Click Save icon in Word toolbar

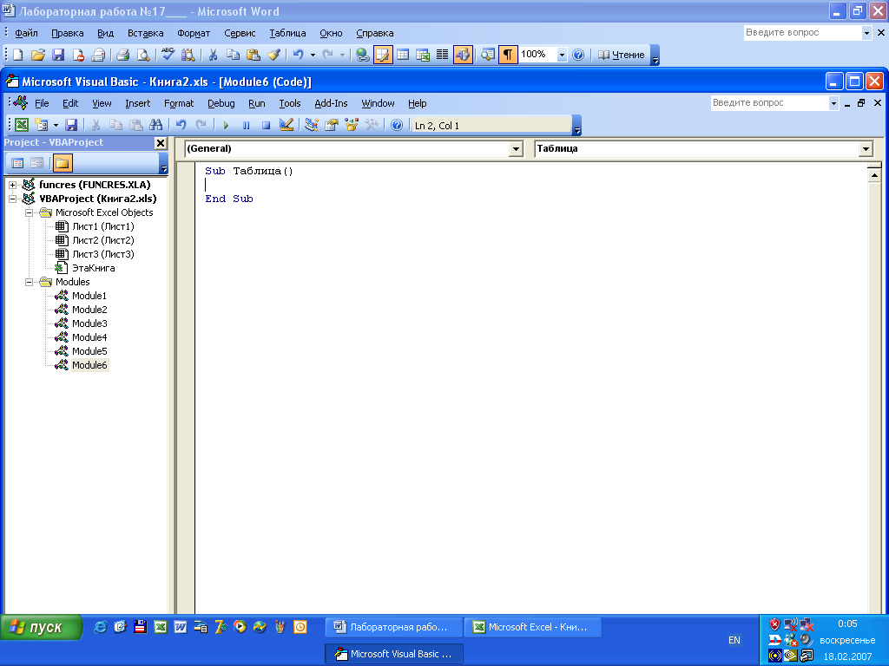coord(58,55)
